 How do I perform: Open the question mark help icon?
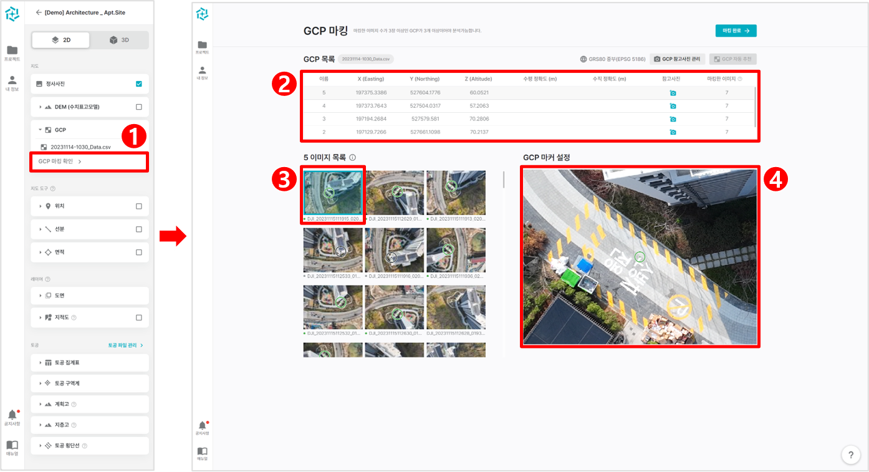(x=850, y=455)
